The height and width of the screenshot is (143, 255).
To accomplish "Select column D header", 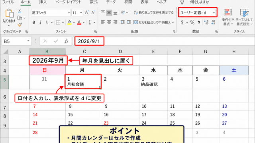I will 120,52.
